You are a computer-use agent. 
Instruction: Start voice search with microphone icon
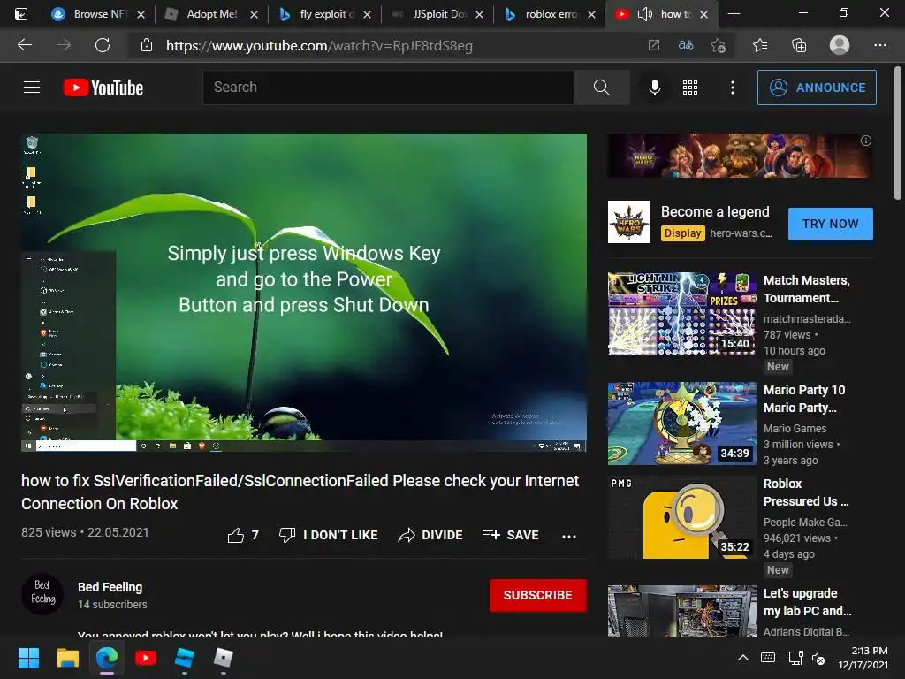click(x=655, y=88)
